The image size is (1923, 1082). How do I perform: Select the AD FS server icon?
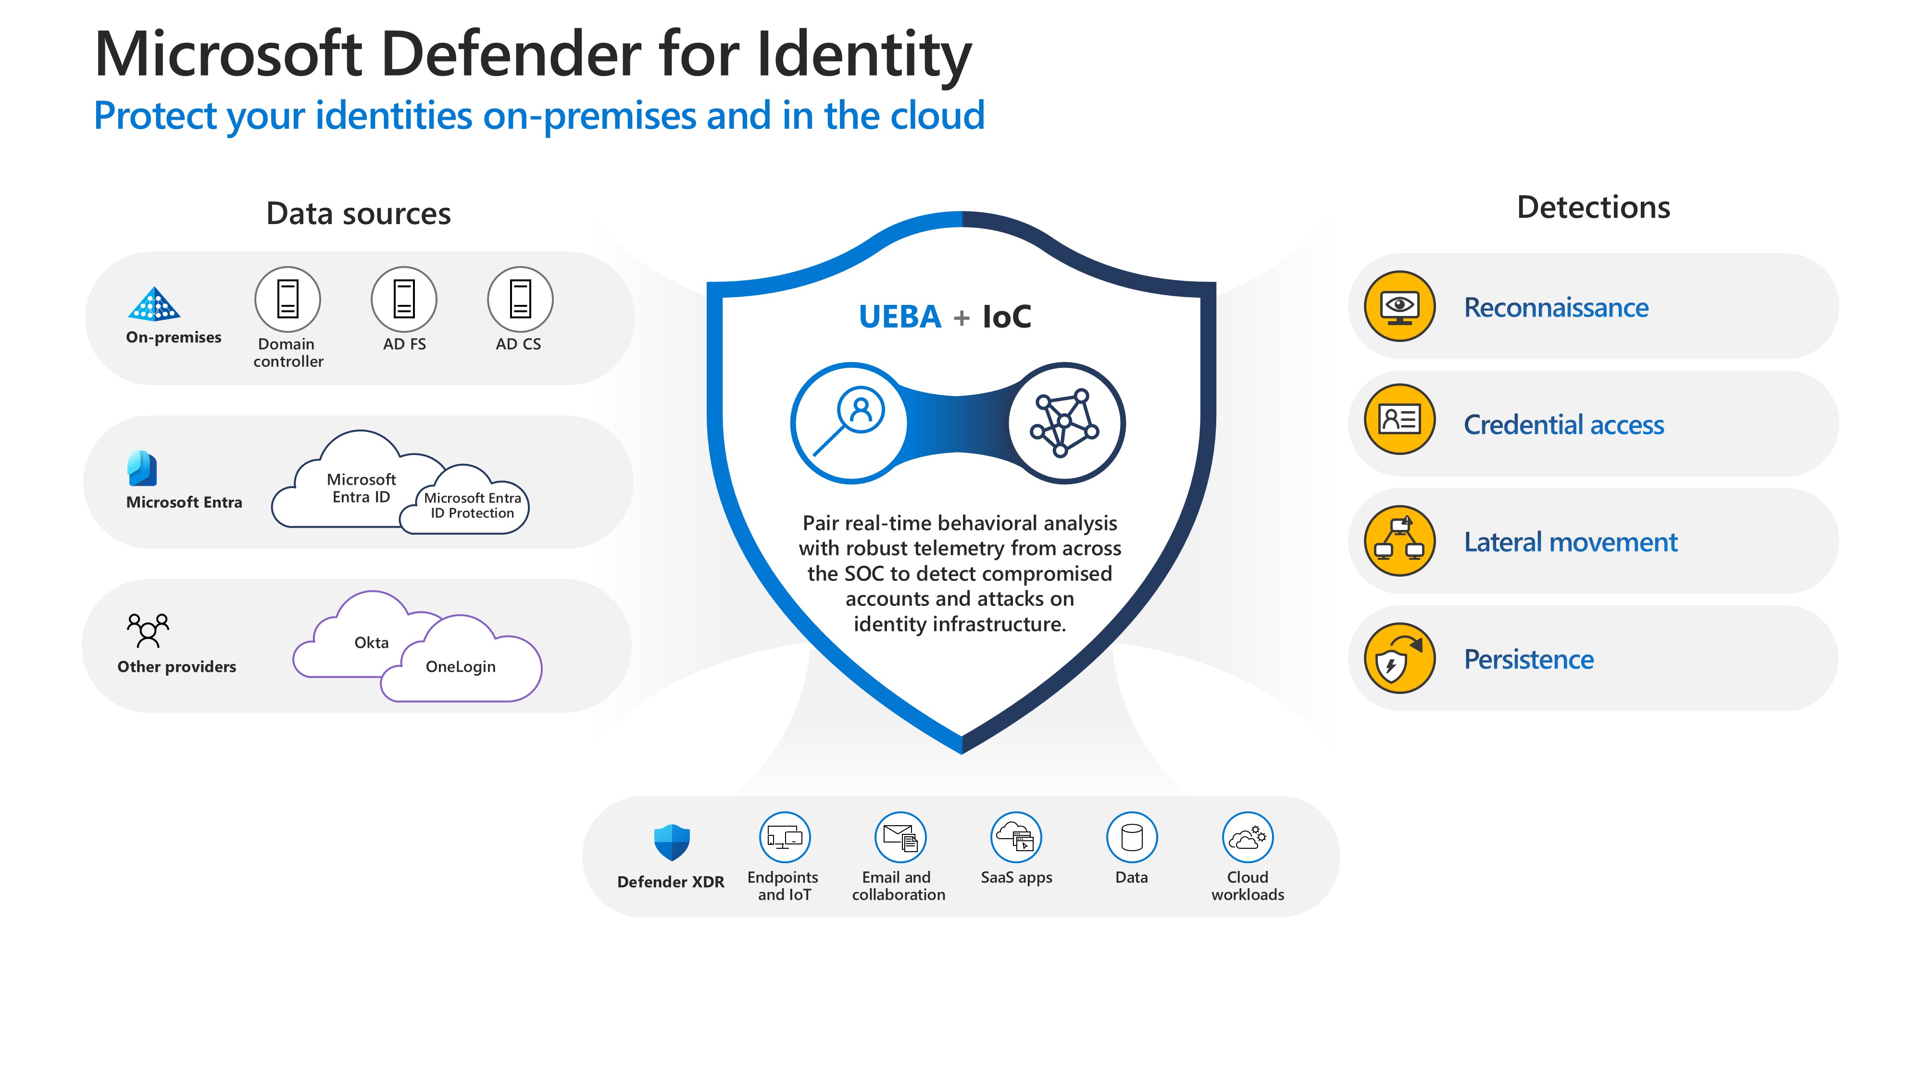(x=404, y=299)
